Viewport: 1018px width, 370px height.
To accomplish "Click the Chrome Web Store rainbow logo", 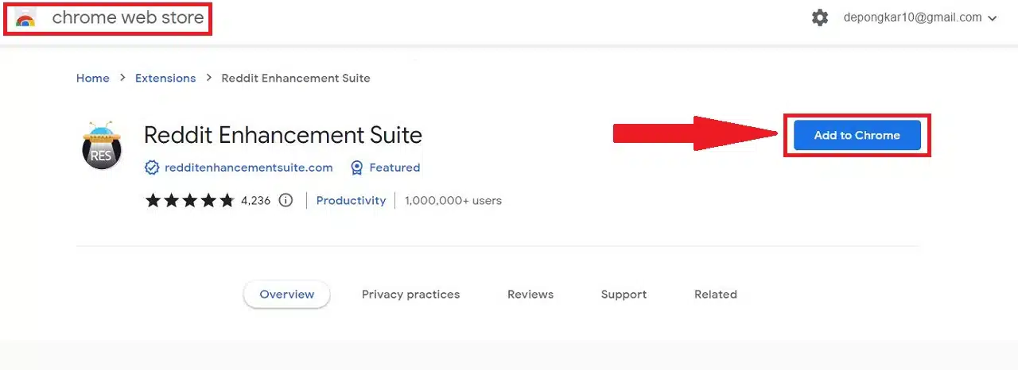I will click(x=25, y=19).
